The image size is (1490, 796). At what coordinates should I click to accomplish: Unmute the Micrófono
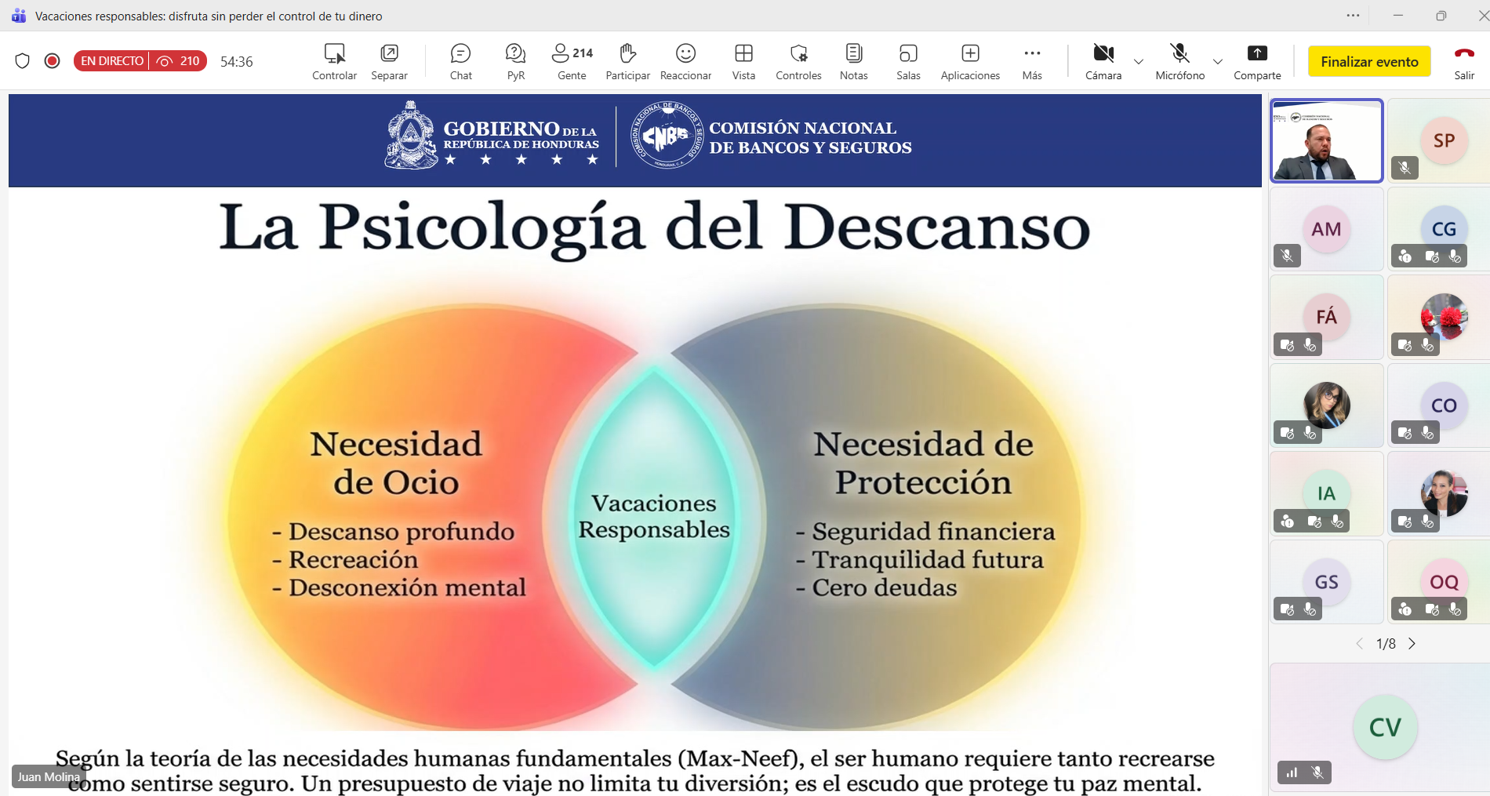tap(1179, 61)
